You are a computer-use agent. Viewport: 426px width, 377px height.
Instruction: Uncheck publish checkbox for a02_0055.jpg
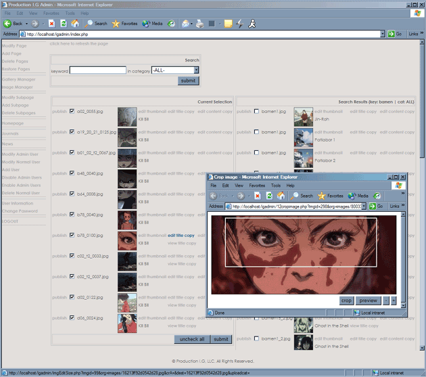[72, 112]
